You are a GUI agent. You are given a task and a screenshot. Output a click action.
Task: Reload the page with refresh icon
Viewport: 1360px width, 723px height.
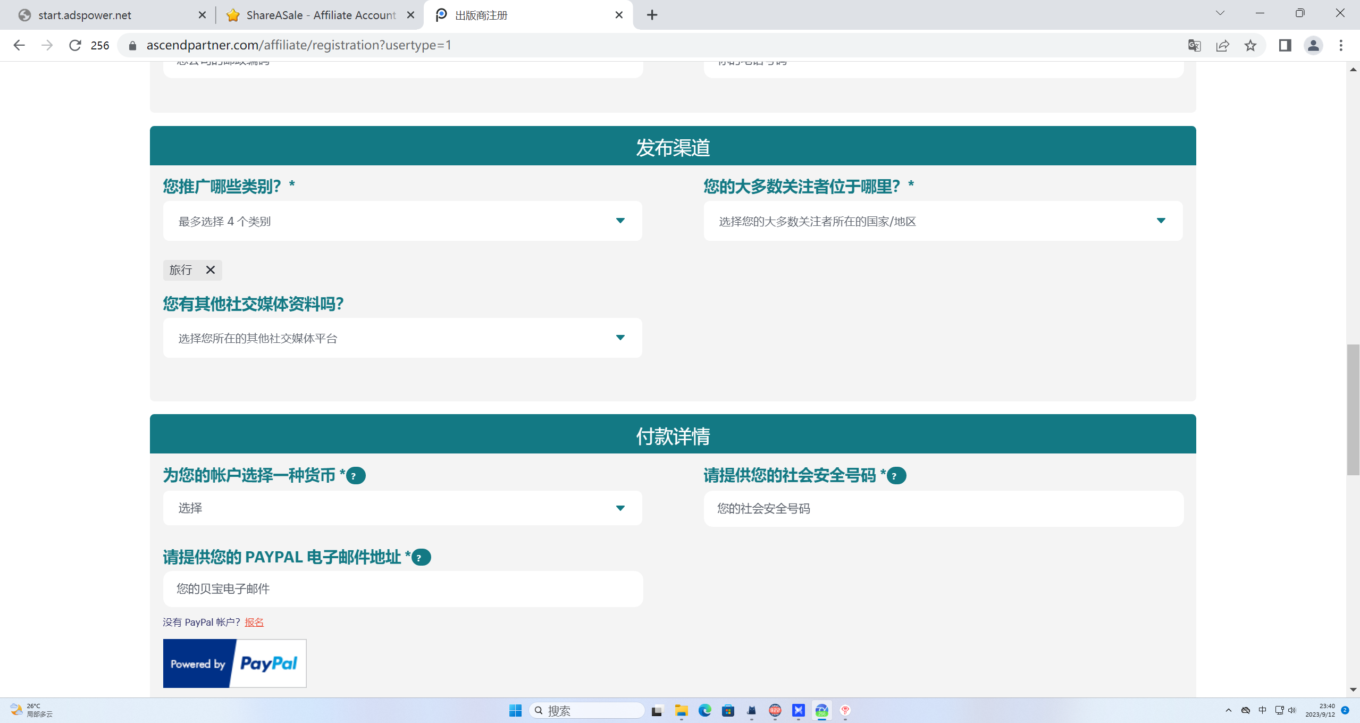tap(75, 45)
